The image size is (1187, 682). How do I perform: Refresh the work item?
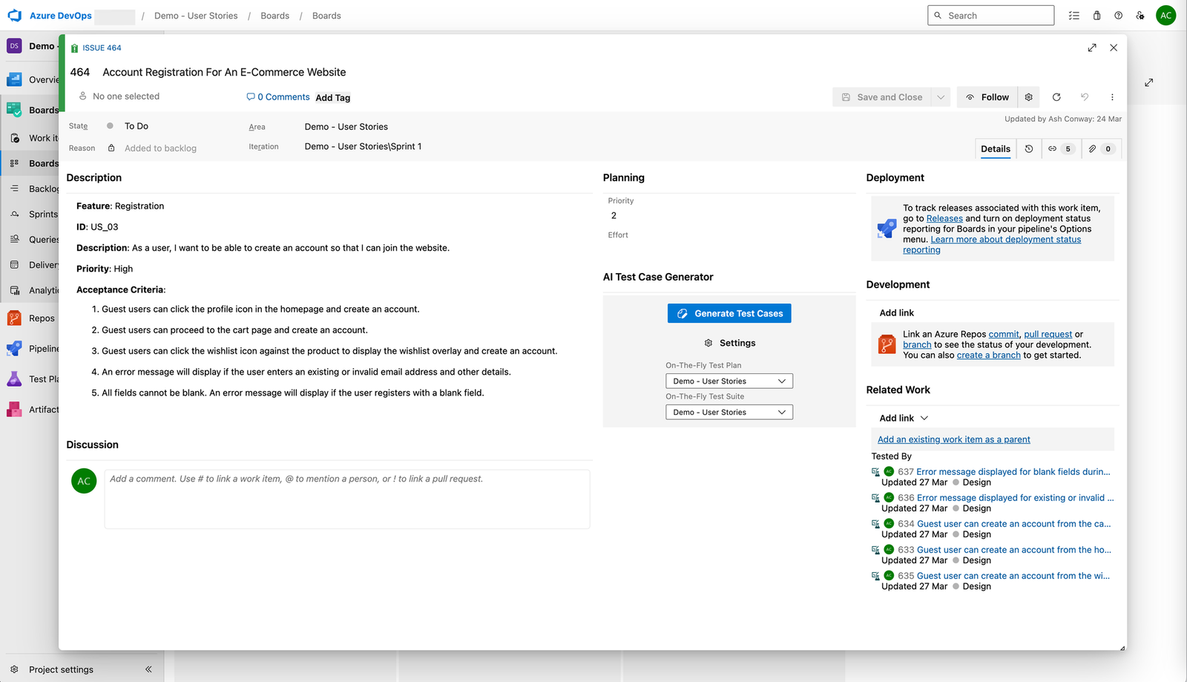(x=1056, y=96)
